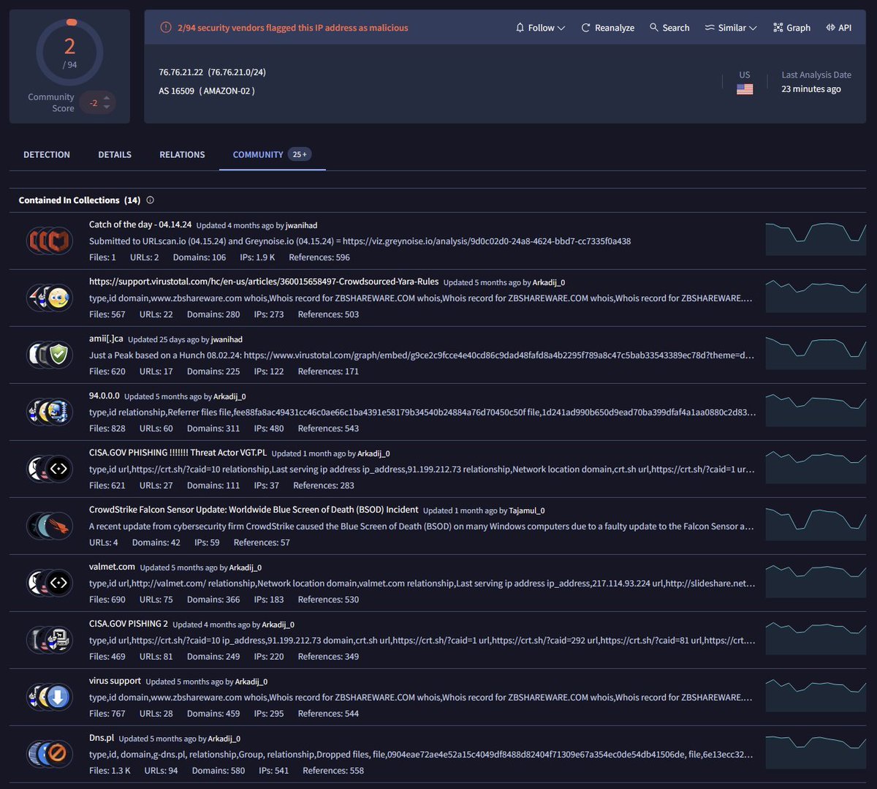
Task: Downvote the community score arrow
Action: pyautogui.click(x=107, y=107)
